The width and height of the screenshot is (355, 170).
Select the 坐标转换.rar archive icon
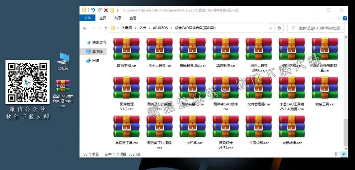point(292,126)
